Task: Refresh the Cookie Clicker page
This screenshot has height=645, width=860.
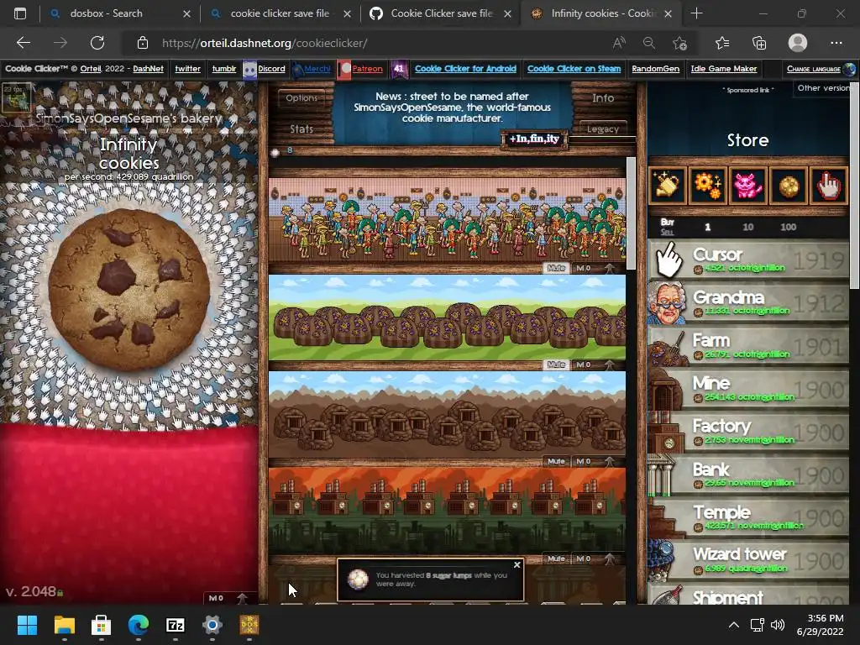Action: [97, 43]
